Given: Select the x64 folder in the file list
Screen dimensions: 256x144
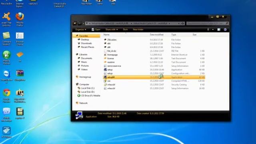Looking at the screenshot, I should 154,44.
